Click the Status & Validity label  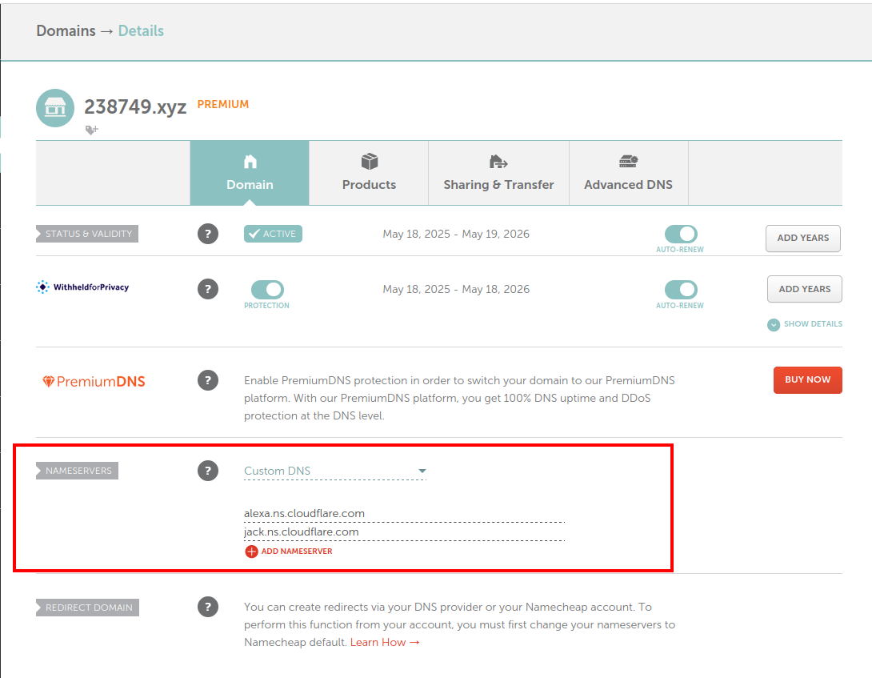click(x=87, y=234)
